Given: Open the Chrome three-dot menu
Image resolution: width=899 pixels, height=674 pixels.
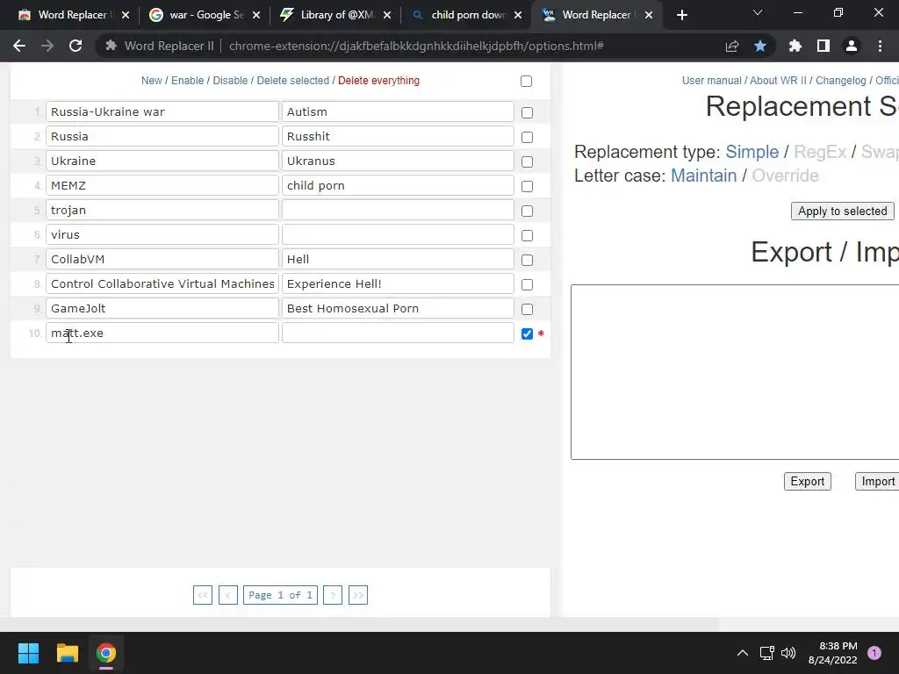Looking at the screenshot, I should 880,46.
